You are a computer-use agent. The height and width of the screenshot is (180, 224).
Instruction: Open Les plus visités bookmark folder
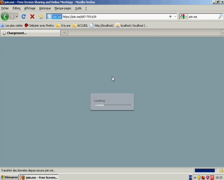pyautogui.click(x=12, y=25)
